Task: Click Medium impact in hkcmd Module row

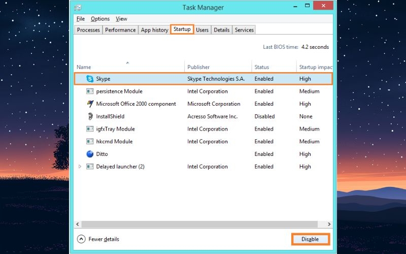Action: (x=309, y=142)
